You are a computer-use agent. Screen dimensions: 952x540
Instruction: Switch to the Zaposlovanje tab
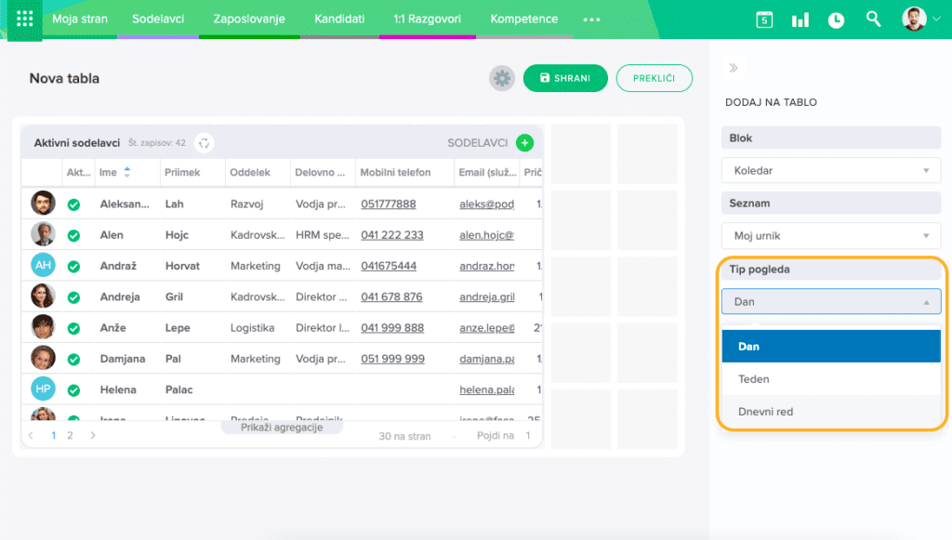(x=248, y=19)
